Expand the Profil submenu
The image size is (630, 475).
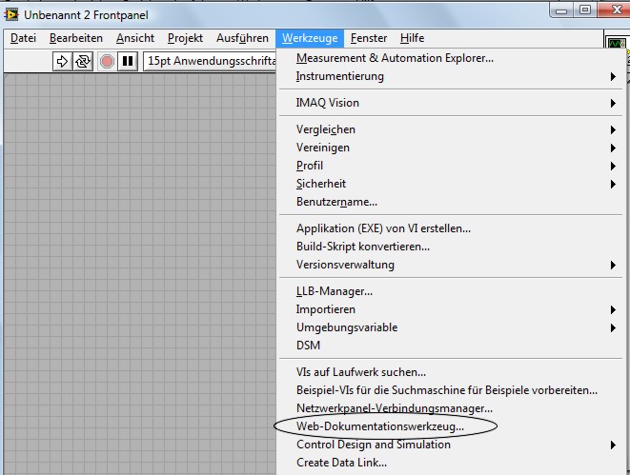[x=451, y=166]
